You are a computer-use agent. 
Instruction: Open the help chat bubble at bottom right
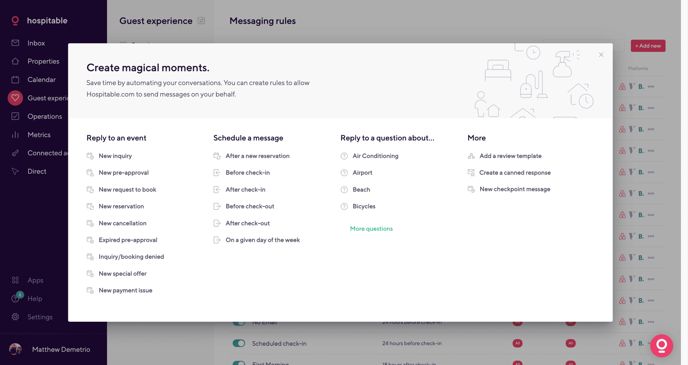click(x=661, y=346)
